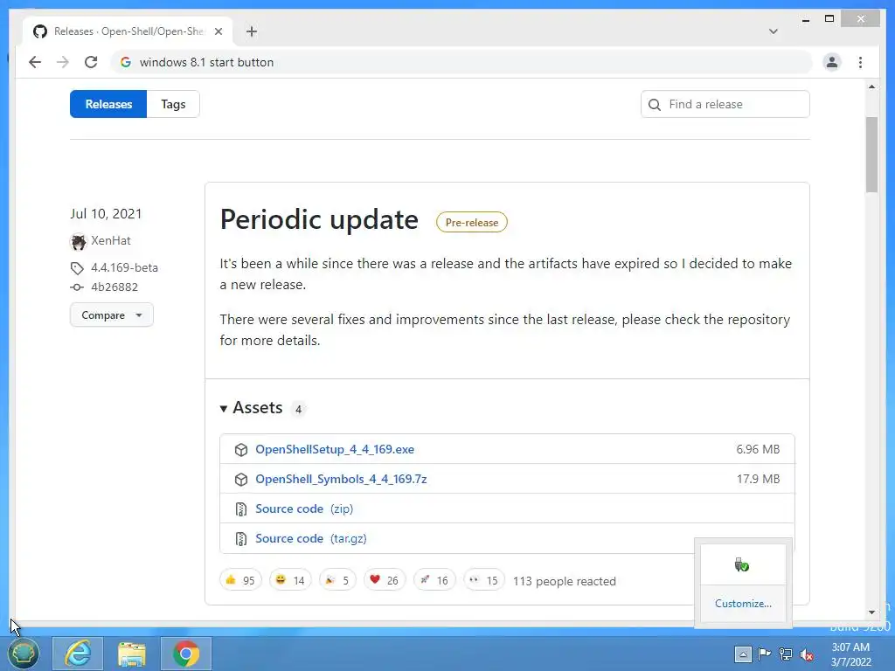895x671 pixels.
Task: Toggle the rocket reaction with 16
Action: tap(434, 580)
